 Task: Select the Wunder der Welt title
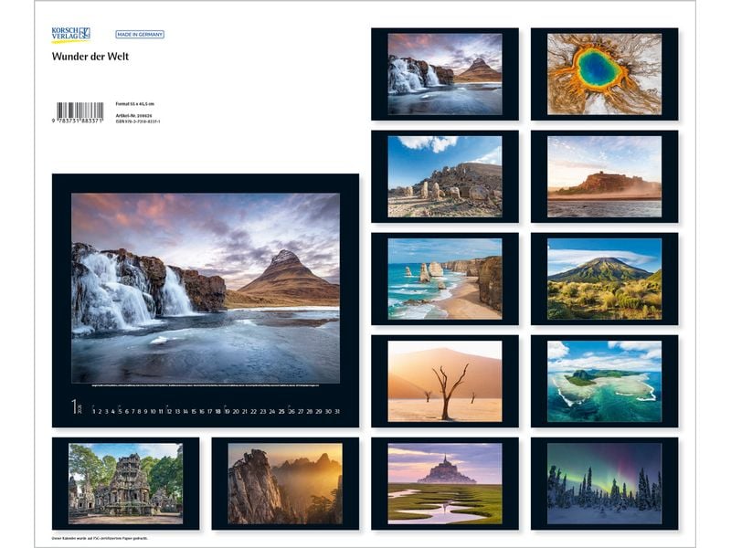(90, 57)
